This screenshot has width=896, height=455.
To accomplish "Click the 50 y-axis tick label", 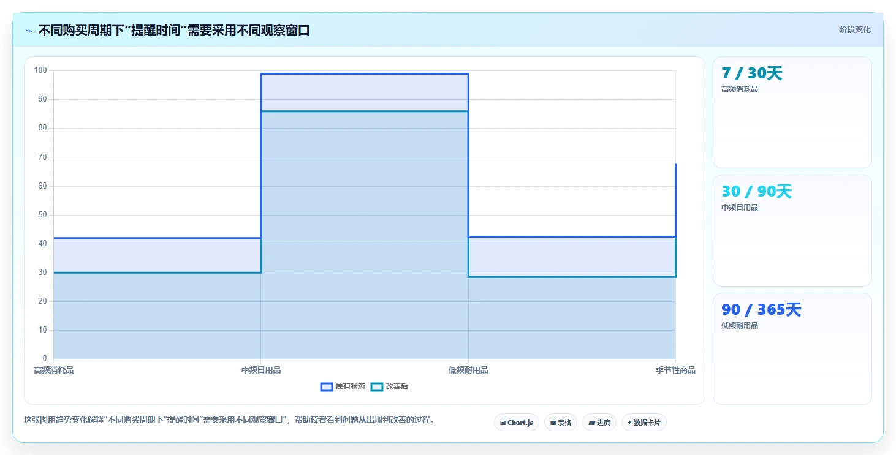I will tap(43, 215).
